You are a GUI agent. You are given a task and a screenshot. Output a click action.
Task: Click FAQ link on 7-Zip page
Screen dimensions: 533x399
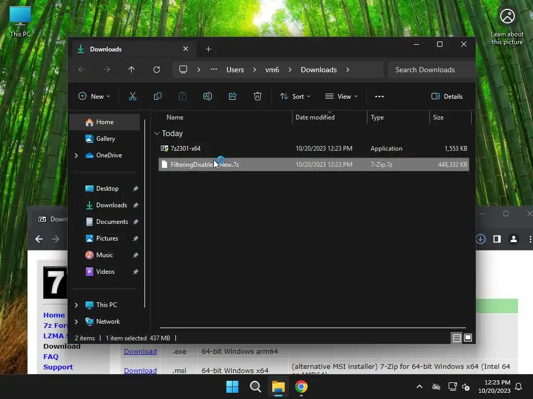point(50,356)
